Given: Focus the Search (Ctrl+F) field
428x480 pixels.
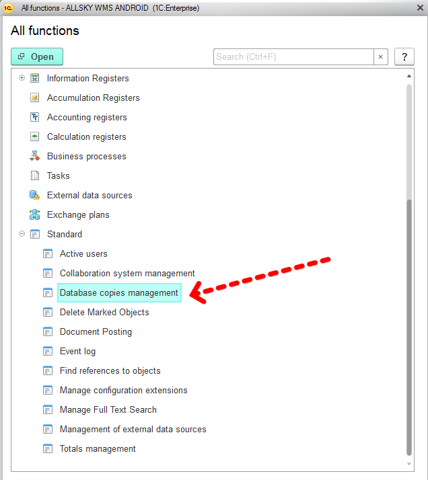Looking at the screenshot, I should pos(293,56).
